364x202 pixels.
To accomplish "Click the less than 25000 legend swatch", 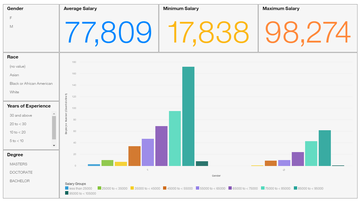I will tap(67, 188).
